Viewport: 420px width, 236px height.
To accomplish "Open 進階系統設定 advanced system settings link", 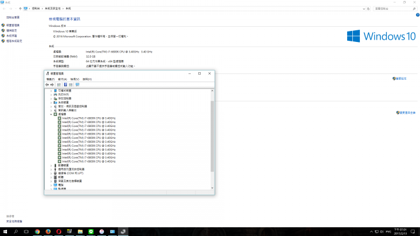I will point(14,41).
